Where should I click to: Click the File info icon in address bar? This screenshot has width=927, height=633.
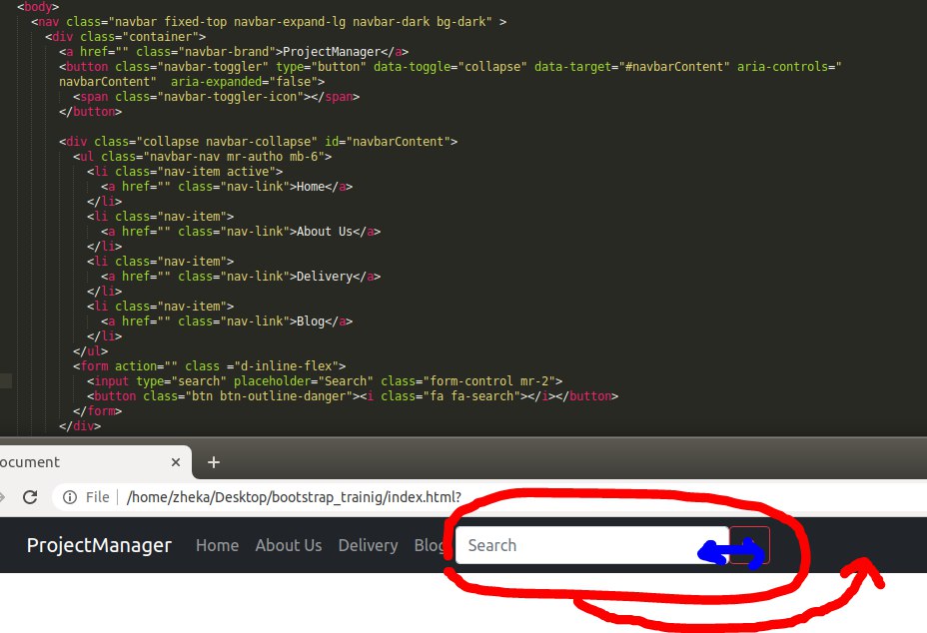click(x=70, y=497)
